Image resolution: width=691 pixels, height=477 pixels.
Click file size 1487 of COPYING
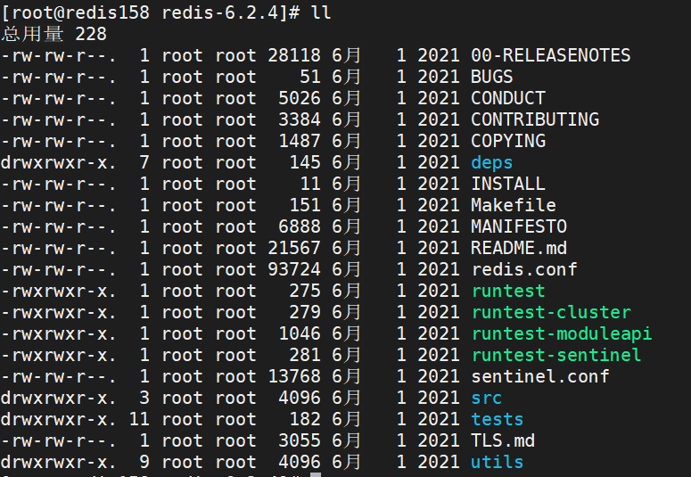click(300, 141)
